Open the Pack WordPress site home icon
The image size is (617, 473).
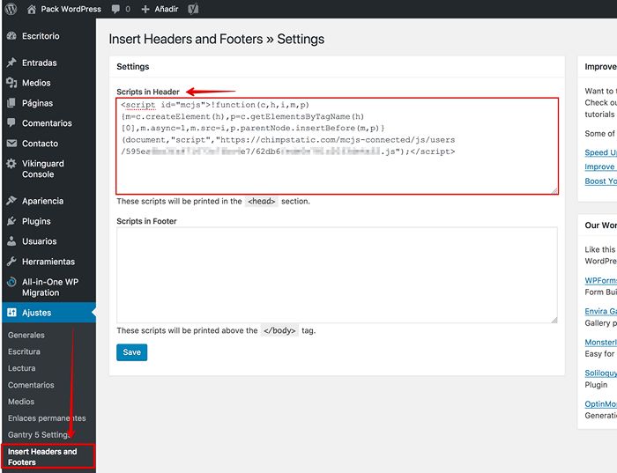pos(32,9)
